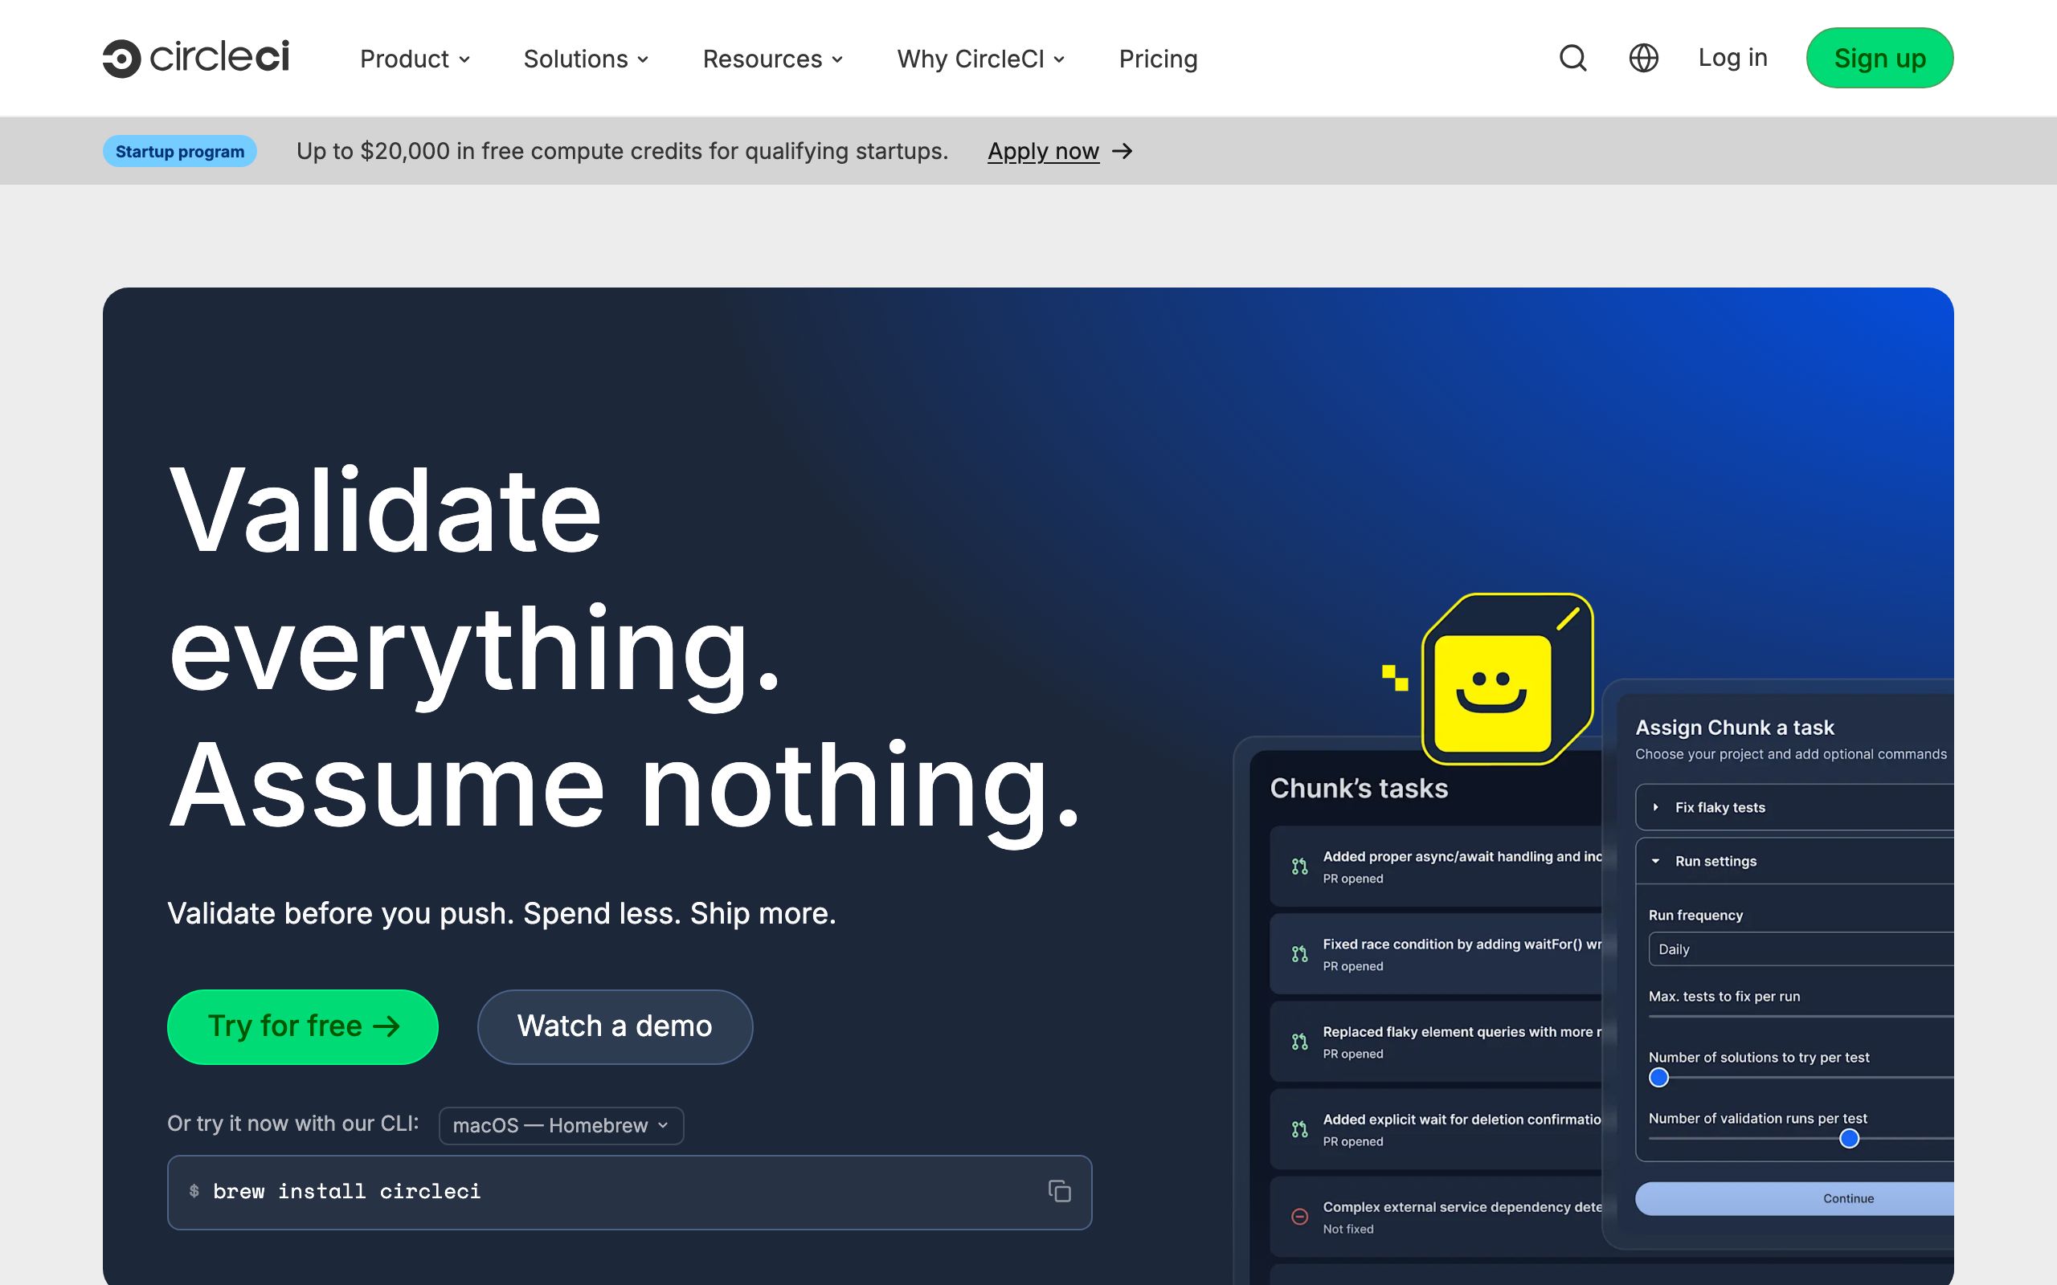
Task: Click PR icon beside explicit wait for deletion
Action: 1299,1128
